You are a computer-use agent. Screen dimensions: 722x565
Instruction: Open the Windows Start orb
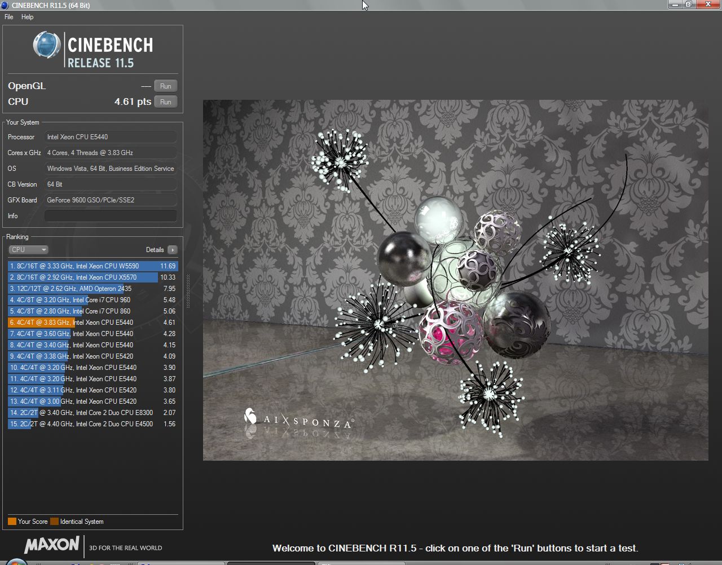pyautogui.click(x=15, y=562)
